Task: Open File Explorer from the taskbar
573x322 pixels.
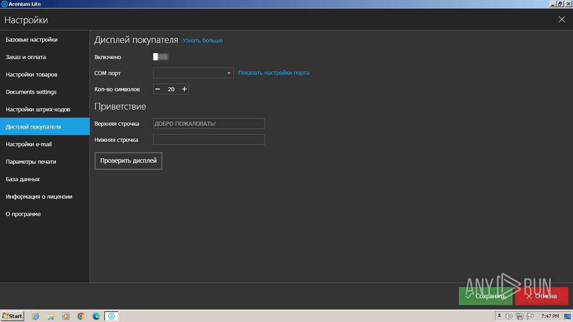Action: click(51, 316)
